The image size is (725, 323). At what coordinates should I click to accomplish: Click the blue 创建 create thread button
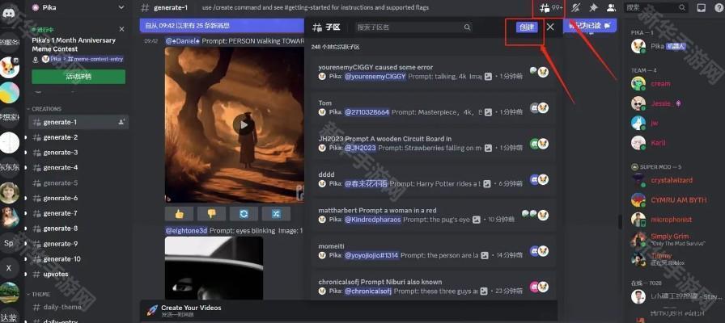526,27
